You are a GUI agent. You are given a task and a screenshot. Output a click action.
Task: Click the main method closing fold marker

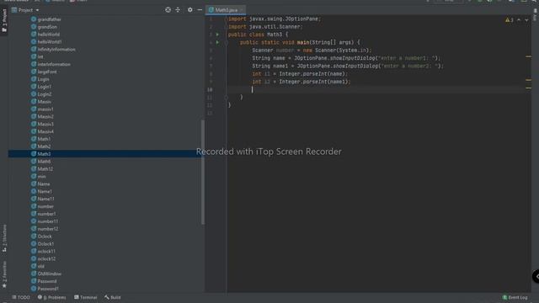226,98
